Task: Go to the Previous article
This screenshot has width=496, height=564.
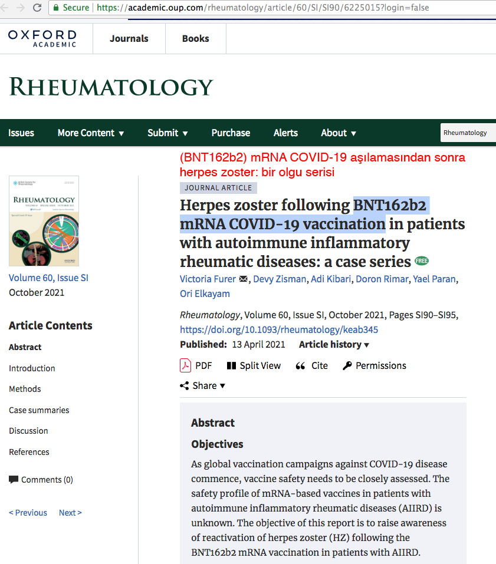Action: point(28,513)
